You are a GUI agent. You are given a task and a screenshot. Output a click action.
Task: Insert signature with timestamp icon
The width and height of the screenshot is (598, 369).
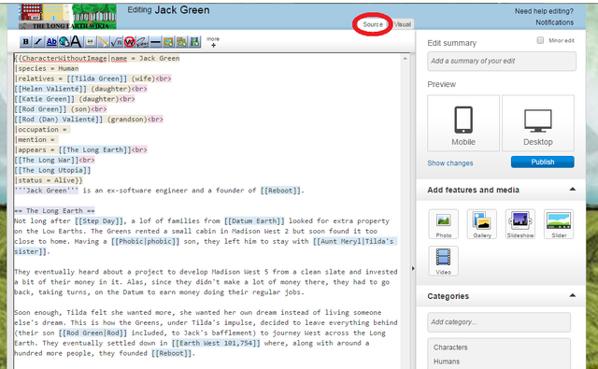point(142,41)
